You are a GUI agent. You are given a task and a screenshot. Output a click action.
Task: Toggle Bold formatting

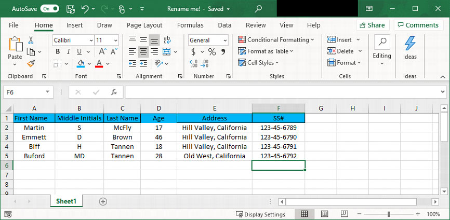pos(58,51)
